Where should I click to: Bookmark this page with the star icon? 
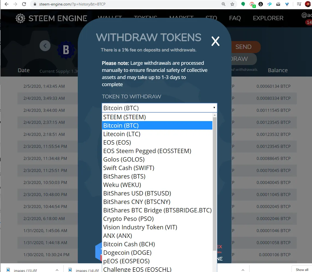coord(232,4)
